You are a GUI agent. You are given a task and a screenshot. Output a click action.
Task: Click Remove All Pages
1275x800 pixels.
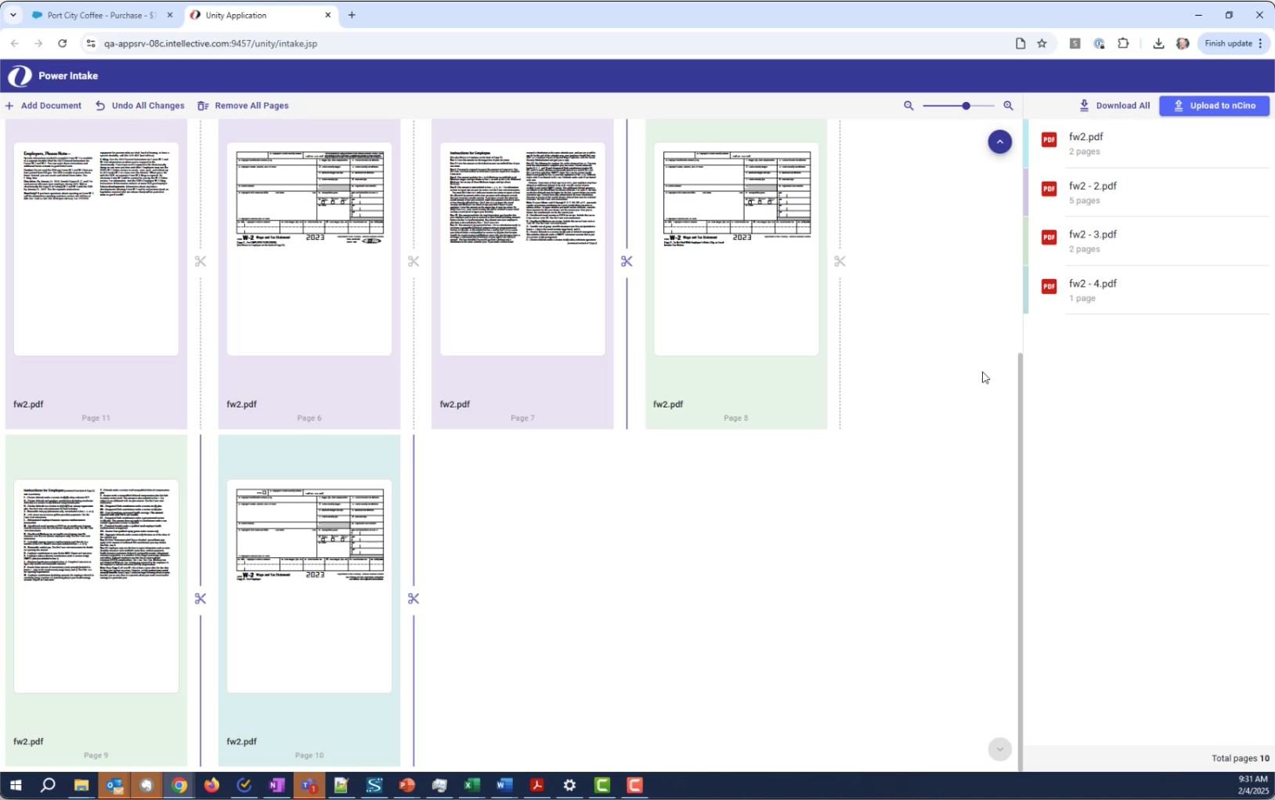[243, 106]
